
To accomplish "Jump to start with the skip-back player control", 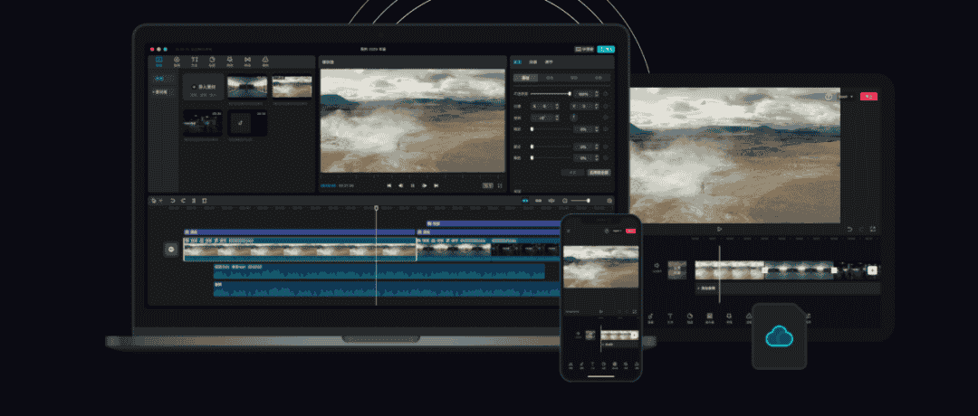I will 389,185.
